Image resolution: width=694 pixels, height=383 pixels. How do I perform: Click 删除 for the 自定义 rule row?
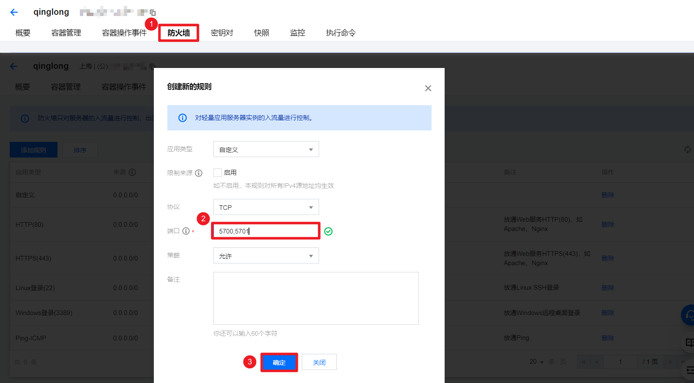pyautogui.click(x=608, y=195)
